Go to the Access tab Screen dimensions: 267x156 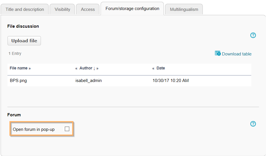coord(88,9)
